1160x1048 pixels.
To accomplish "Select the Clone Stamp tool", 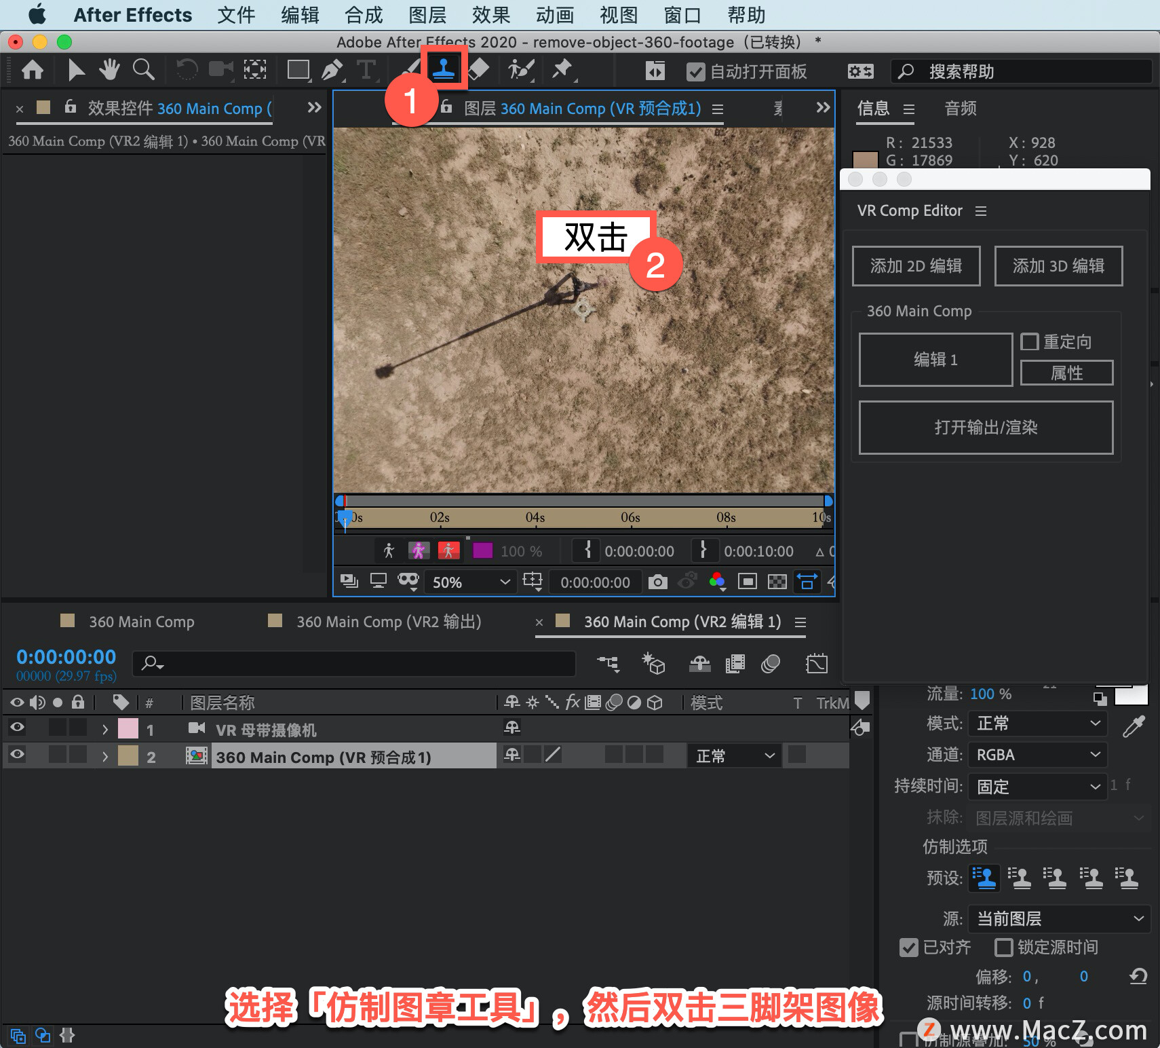I will 444,69.
